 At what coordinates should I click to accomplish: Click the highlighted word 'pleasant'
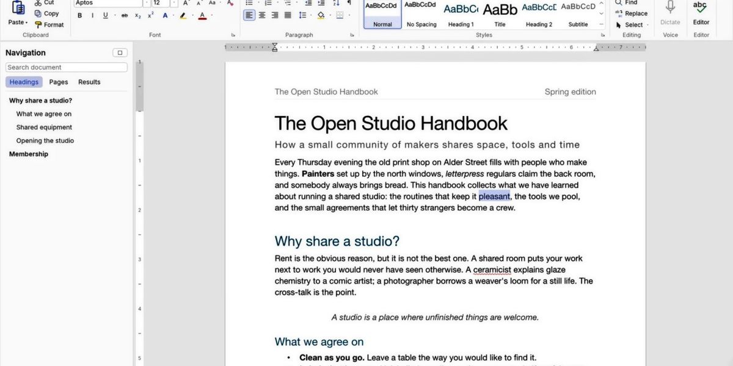(494, 196)
